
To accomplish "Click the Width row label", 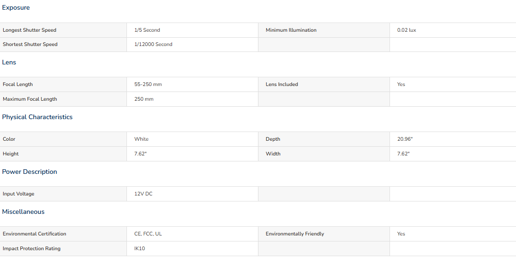I will click(273, 154).
